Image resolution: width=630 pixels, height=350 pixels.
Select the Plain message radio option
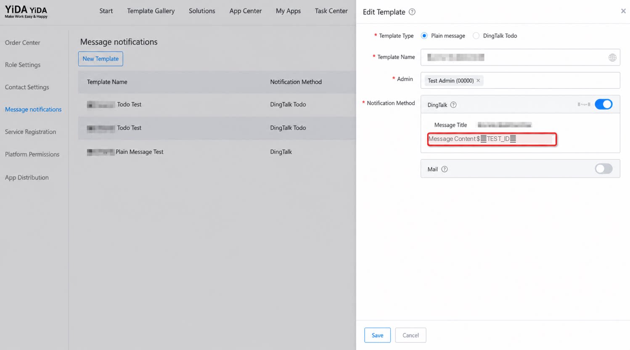pos(424,36)
